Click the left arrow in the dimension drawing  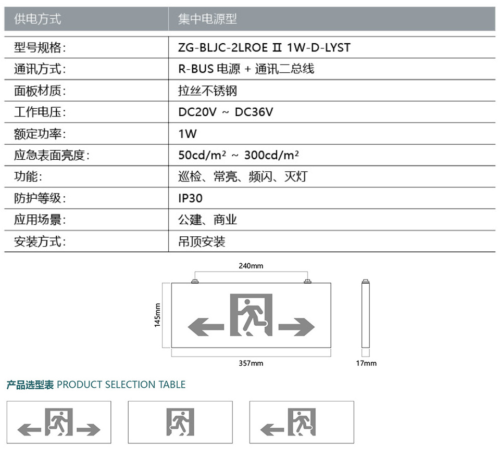click(x=205, y=327)
